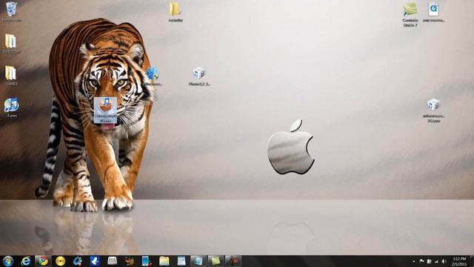
Task: Open the gray drive icon in taskbar
Action: tap(112, 261)
